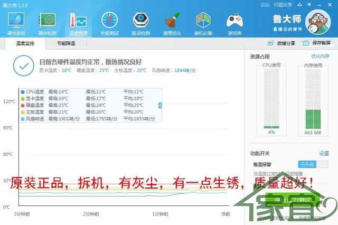Screen dimensions: 338x225
Task: Toggle the 高温报警 switch
Action: pos(313,164)
